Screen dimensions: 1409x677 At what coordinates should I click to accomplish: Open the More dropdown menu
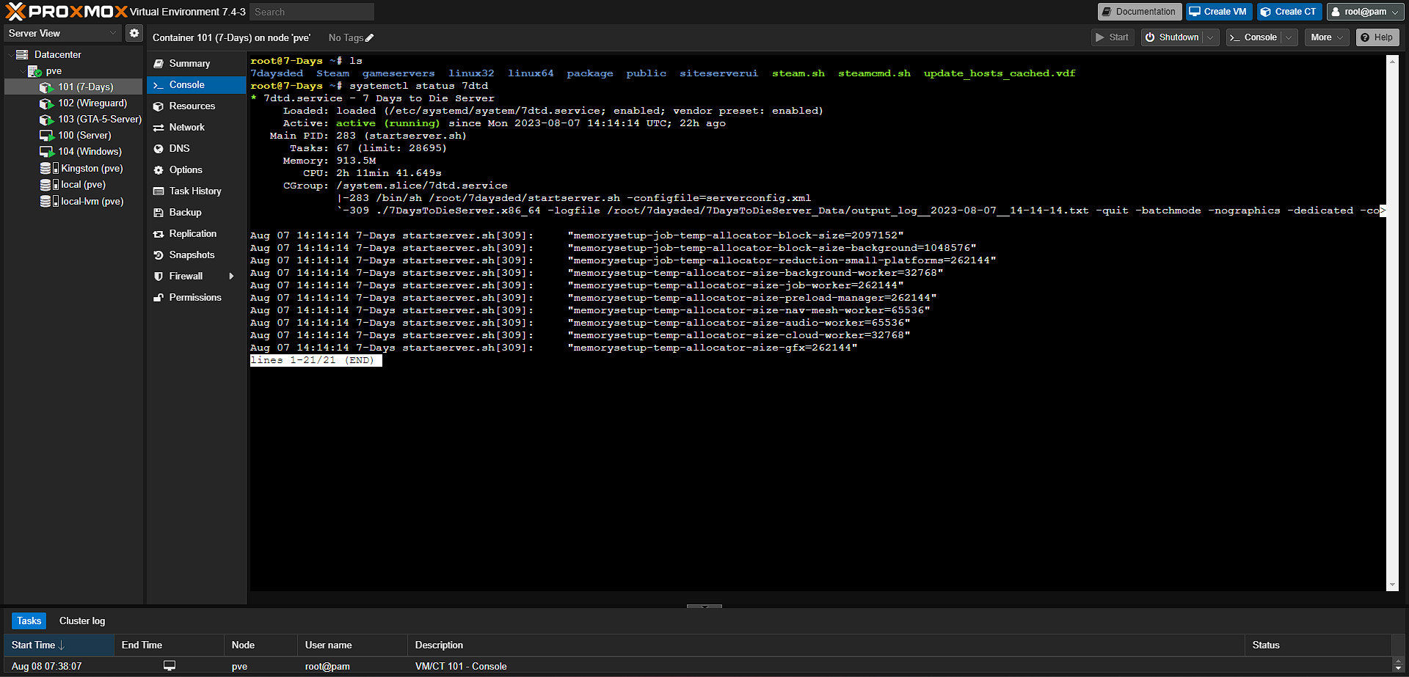pyautogui.click(x=1327, y=37)
